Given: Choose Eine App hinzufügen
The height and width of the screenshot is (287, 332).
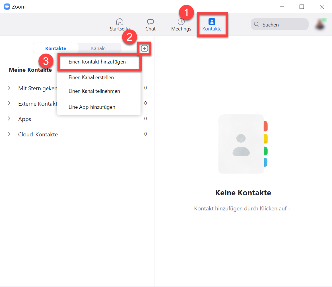Looking at the screenshot, I should point(91,107).
